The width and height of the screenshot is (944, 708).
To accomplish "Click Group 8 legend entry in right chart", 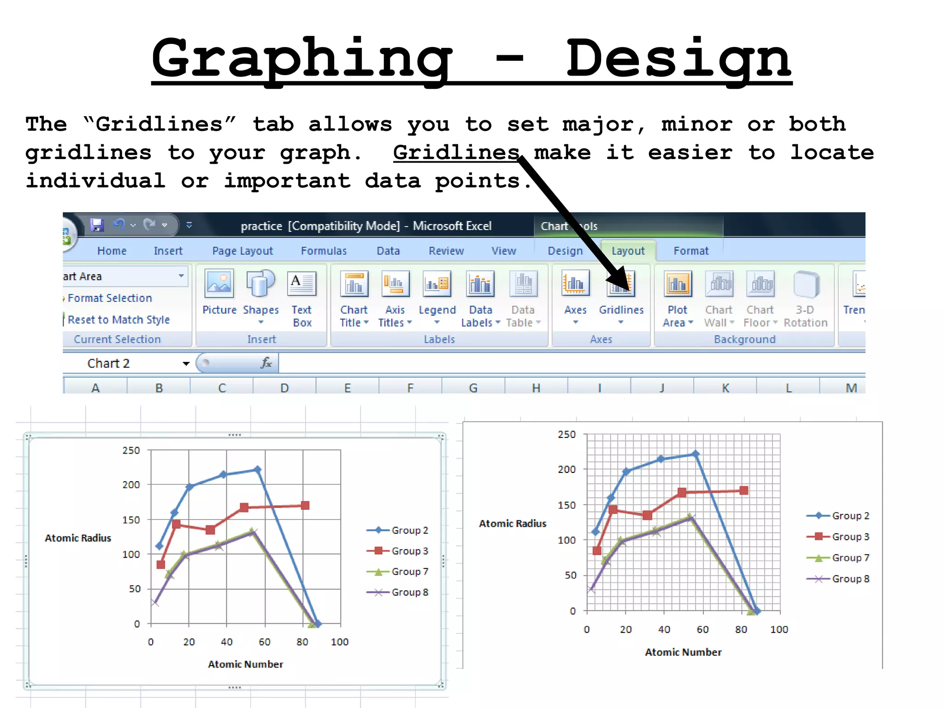I will [x=838, y=579].
